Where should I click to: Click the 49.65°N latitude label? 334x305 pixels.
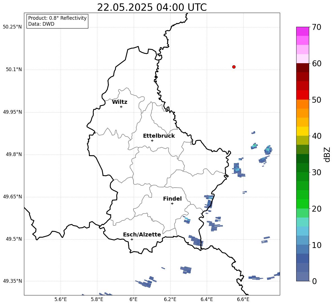coord(12,197)
